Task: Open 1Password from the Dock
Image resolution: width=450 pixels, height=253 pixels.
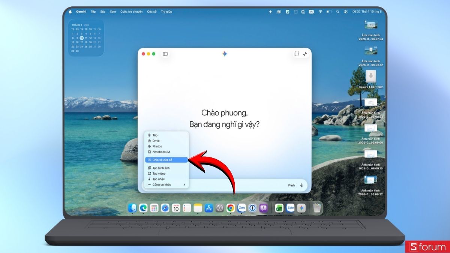Action: pos(252,208)
